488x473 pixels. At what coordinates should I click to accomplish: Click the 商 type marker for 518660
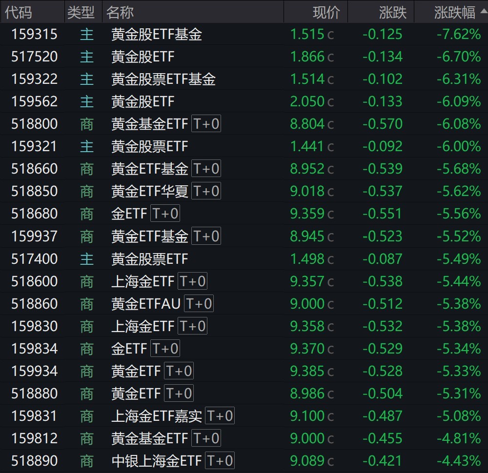pos(86,169)
